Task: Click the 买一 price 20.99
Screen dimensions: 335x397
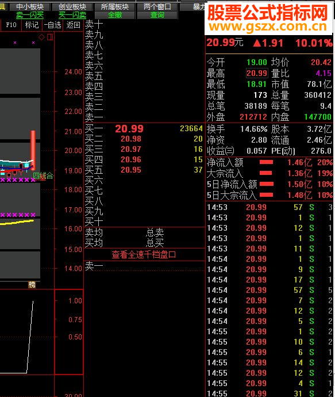Action: tap(129, 129)
